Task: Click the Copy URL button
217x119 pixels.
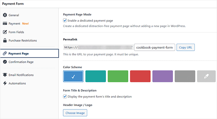Action: tap(185, 47)
